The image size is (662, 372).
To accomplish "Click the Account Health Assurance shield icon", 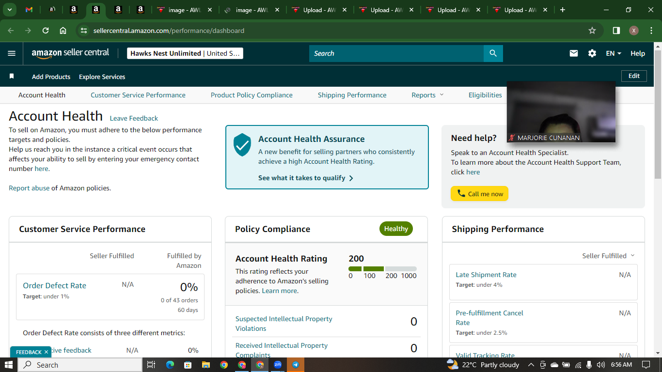I will [242, 145].
